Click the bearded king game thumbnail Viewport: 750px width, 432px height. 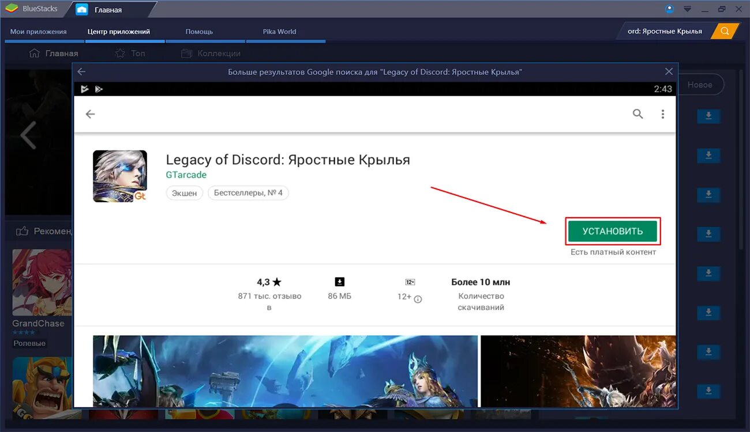(42, 389)
